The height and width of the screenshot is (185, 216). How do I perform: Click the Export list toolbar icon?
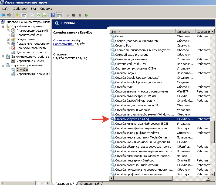pyautogui.click(x=45, y=15)
